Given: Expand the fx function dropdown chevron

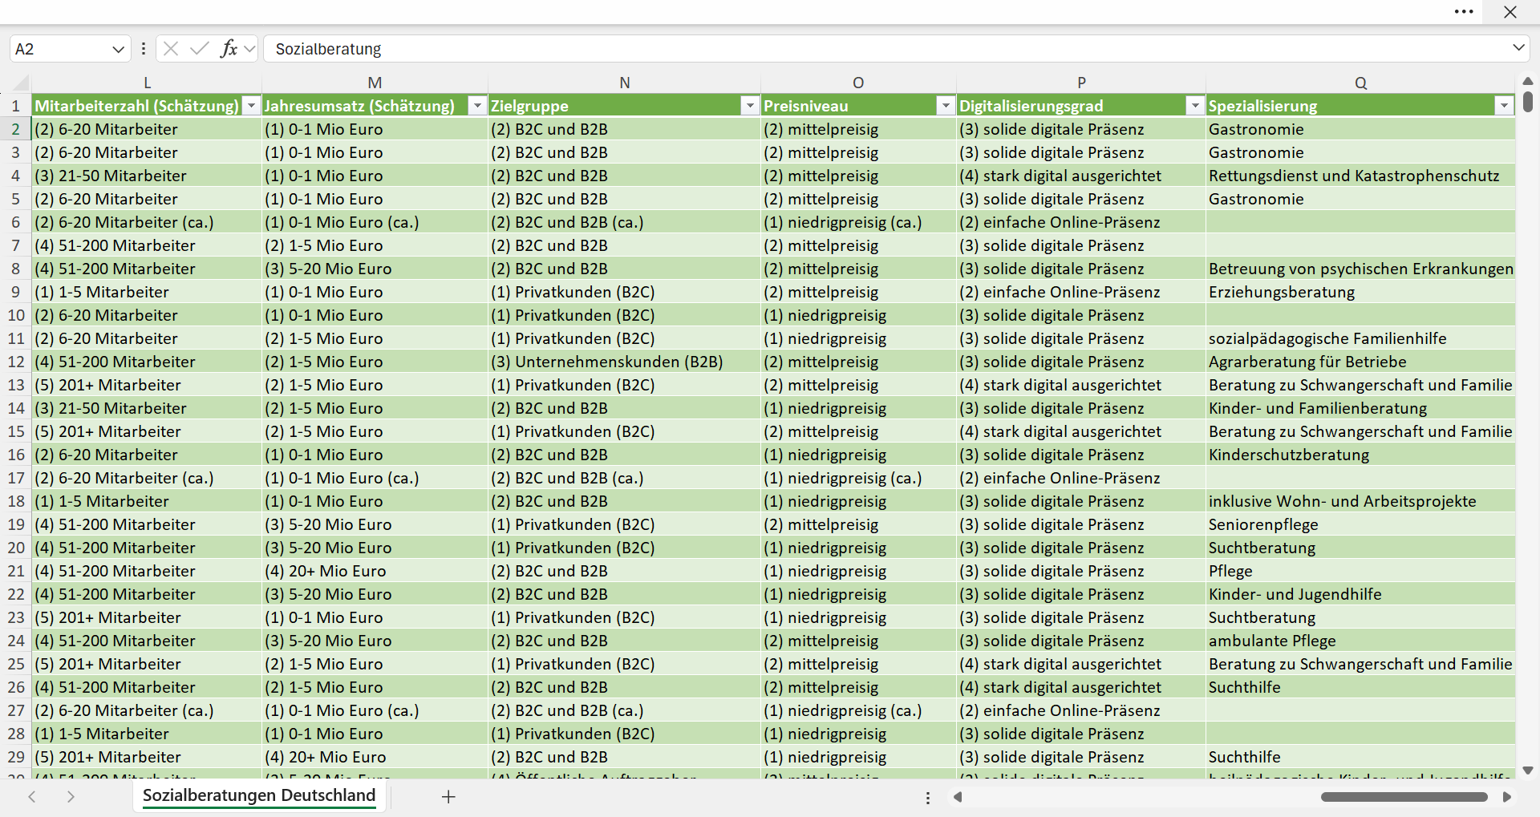Looking at the screenshot, I should tap(249, 49).
